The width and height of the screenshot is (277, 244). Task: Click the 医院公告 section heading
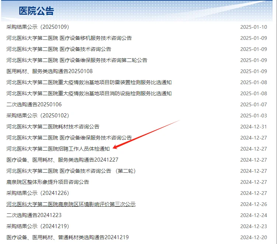[x=37, y=11]
